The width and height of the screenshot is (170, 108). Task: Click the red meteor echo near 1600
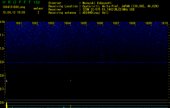click(6, 81)
